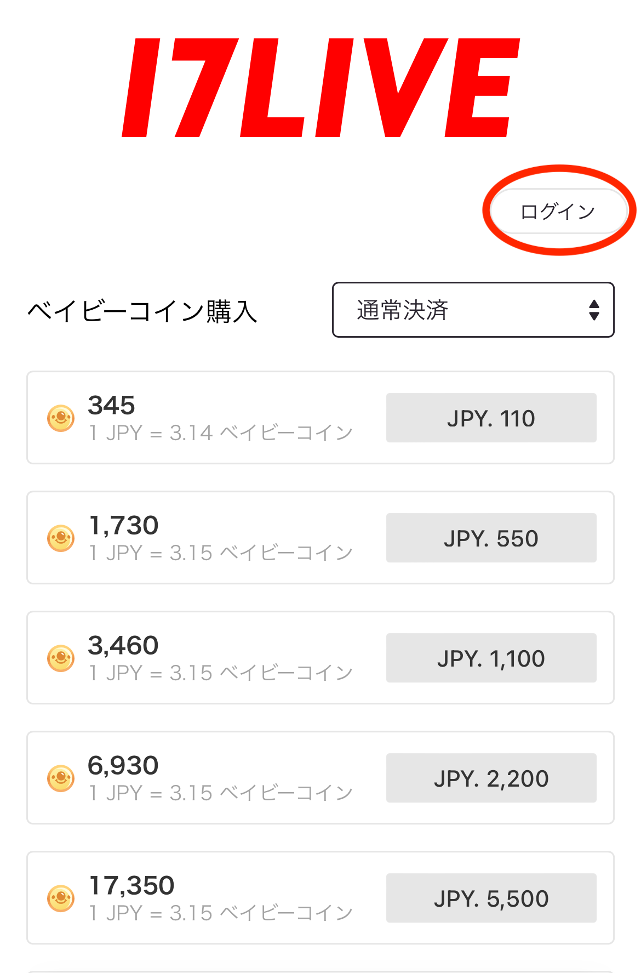Click the ベイビーコイン購入 heading
Screen dimensions: 641x973
pyautogui.click(x=142, y=311)
